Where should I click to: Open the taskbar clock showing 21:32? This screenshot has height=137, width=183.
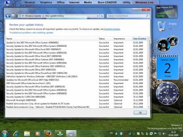(173, 134)
